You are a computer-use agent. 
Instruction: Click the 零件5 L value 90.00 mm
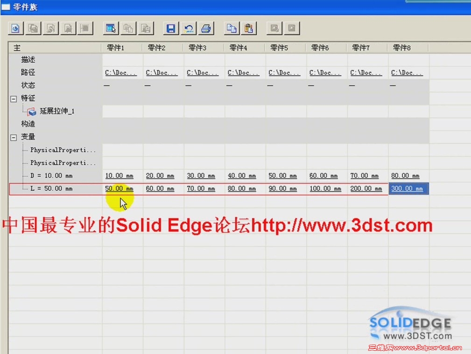tap(283, 189)
